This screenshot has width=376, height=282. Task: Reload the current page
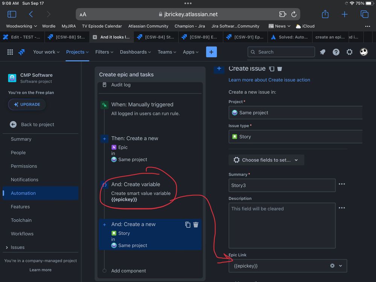coord(294,14)
